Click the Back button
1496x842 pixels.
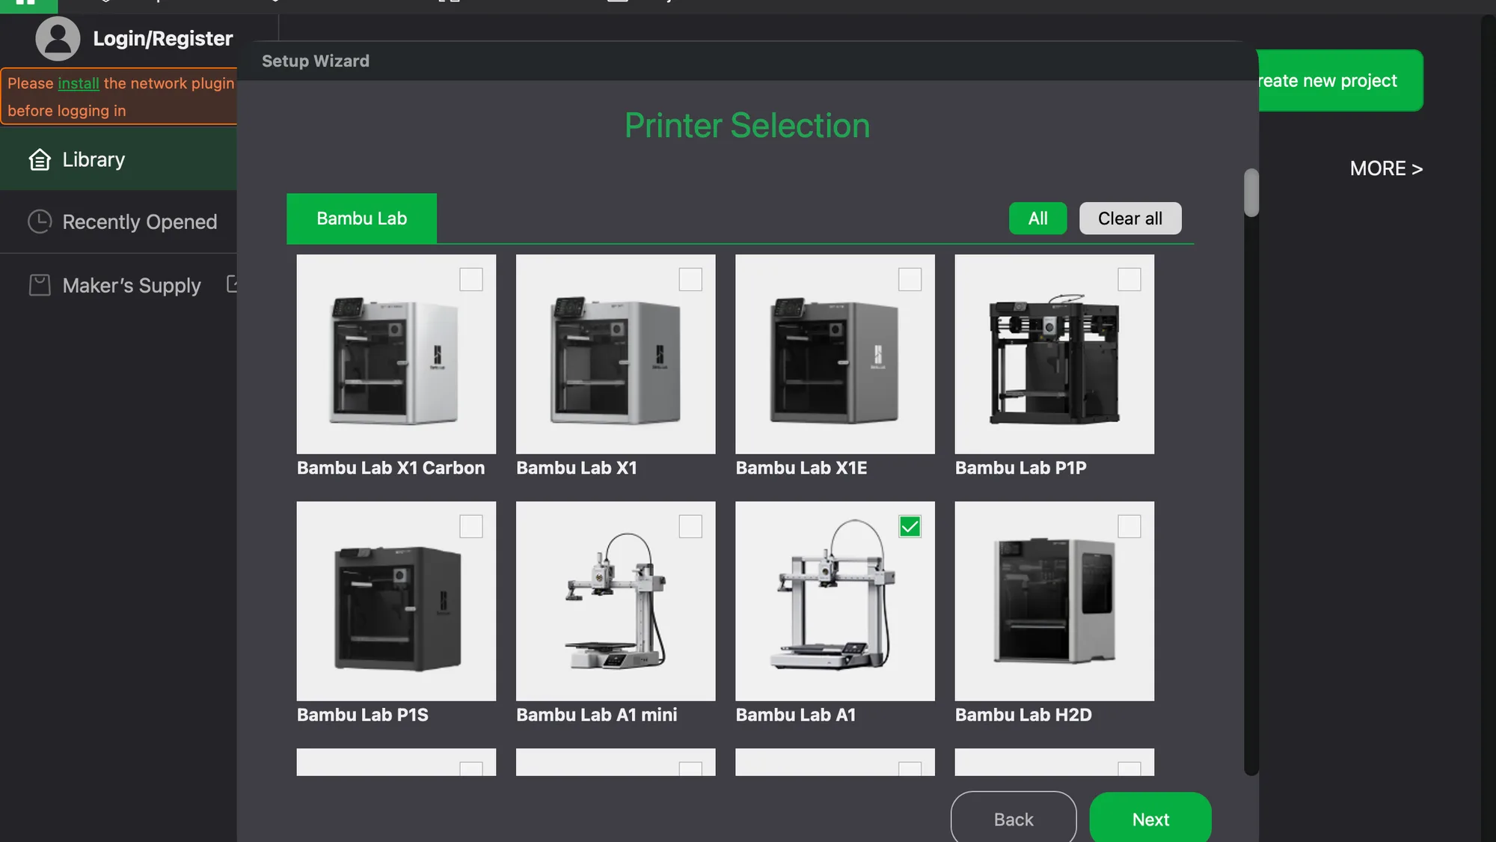click(x=1014, y=819)
